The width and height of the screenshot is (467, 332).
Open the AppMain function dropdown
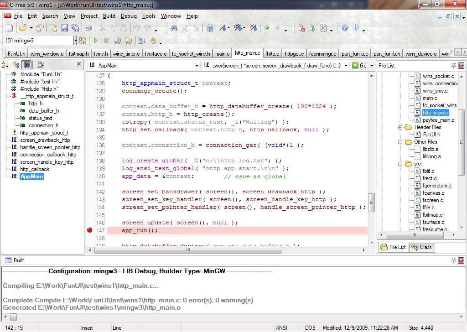pos(196,66)
